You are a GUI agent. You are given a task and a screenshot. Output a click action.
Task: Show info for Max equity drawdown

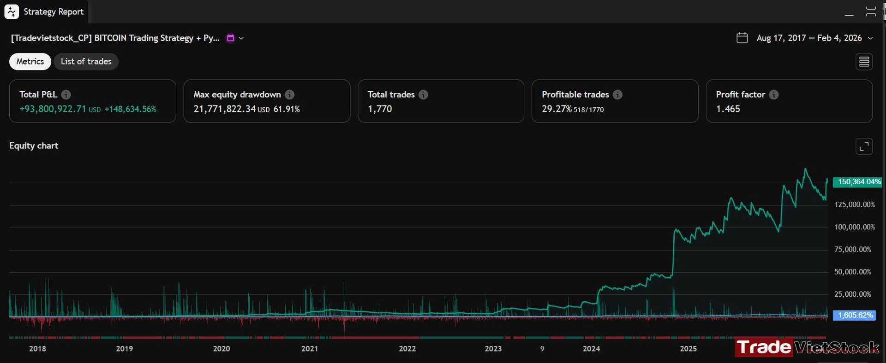pyautogui.click(x=289, y=94)
